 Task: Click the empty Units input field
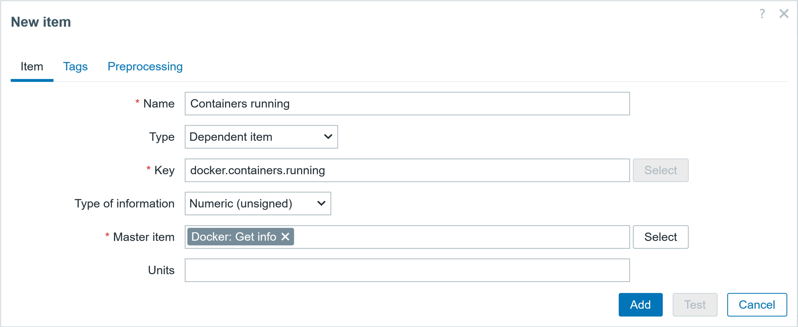click(407, 270)
